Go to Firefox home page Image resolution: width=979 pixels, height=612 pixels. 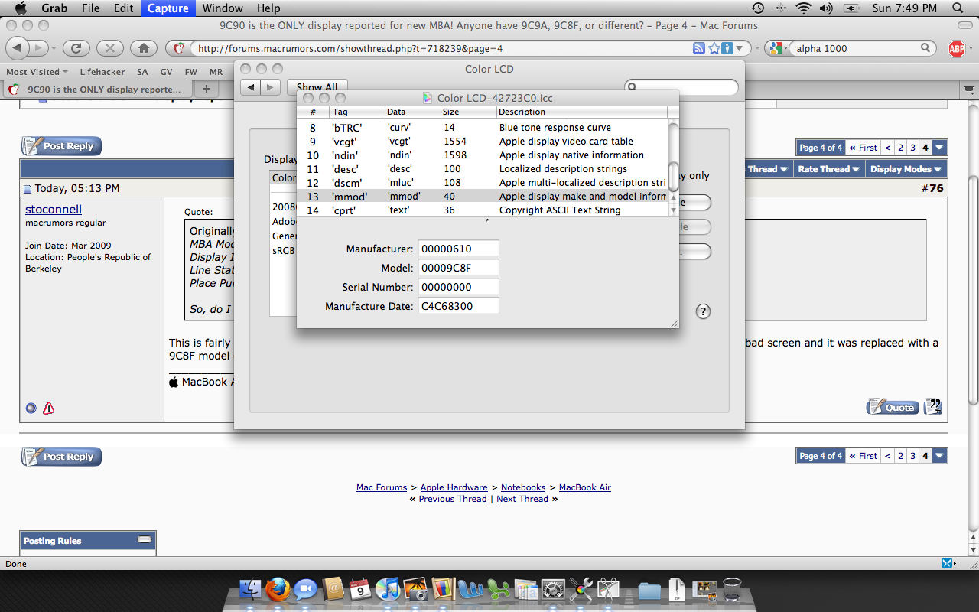coord(144,48)
